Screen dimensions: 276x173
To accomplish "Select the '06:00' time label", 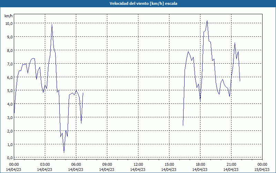I will coord(76,165).
